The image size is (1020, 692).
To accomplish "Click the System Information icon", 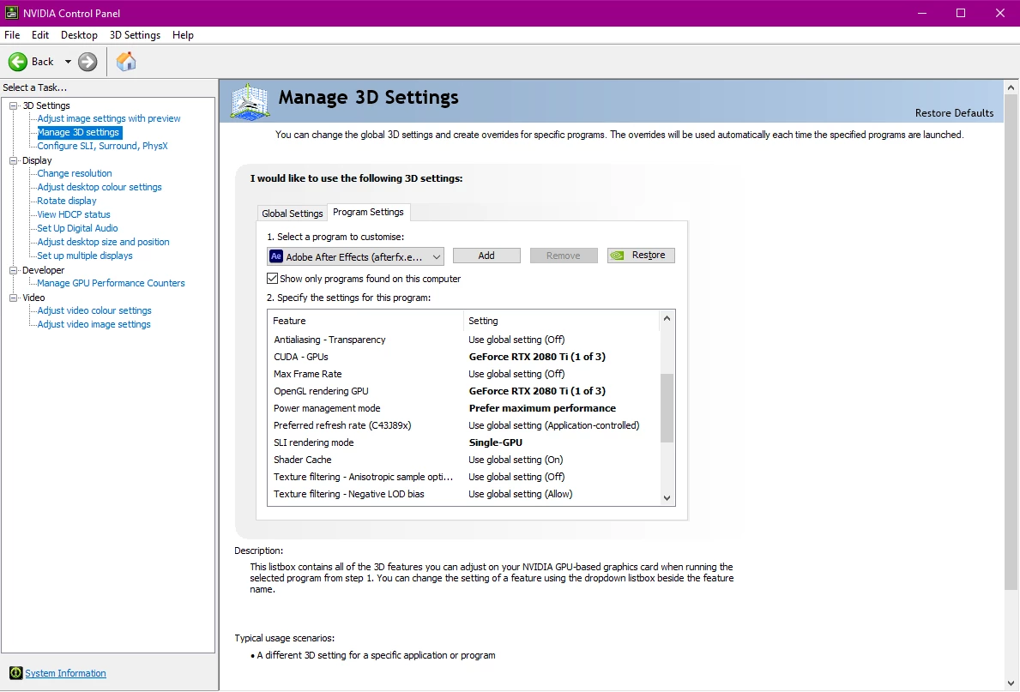I will tap(15, 673).
